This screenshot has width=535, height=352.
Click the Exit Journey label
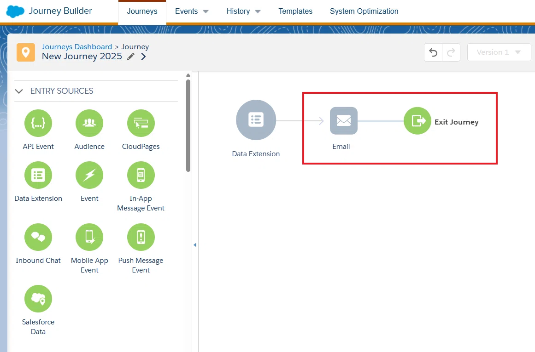pyautogui.click(x=457, y=122)
